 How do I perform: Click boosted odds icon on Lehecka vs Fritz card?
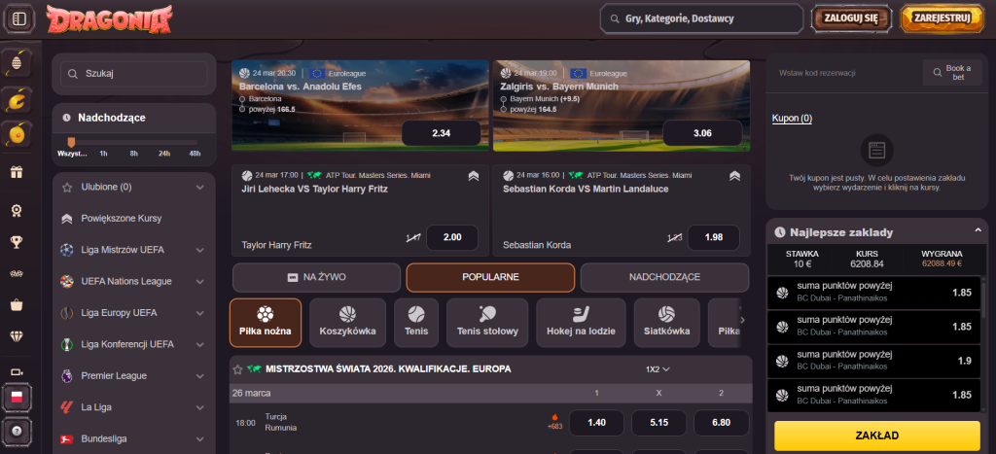(474, 176)
